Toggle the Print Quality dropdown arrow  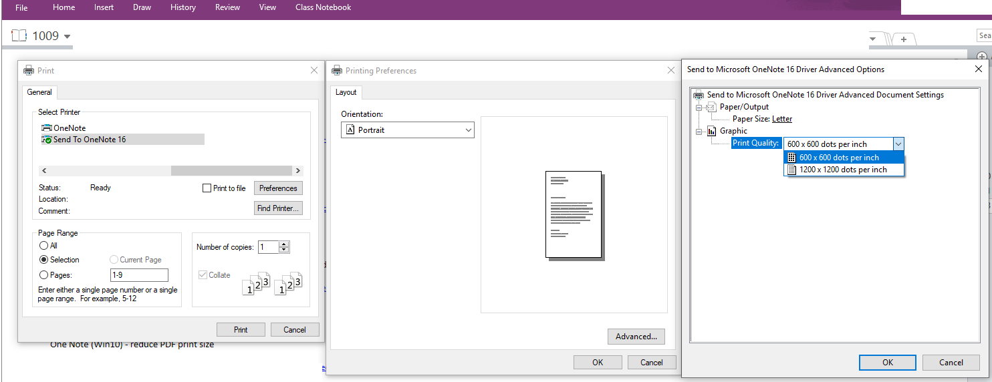(898, 144)
